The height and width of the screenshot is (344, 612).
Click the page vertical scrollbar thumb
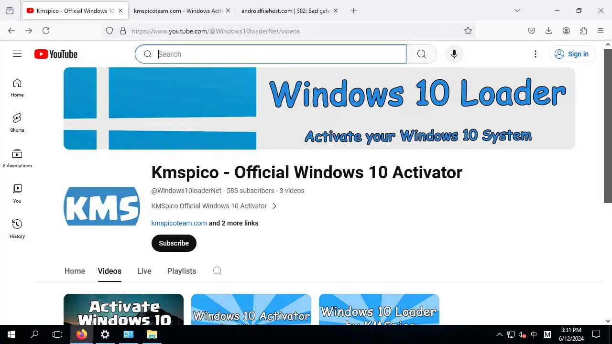tap(608, 125)
